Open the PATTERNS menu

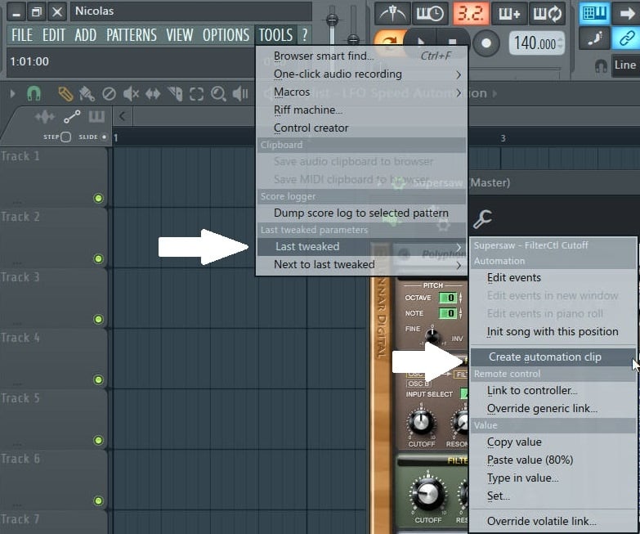pos(132,35)
